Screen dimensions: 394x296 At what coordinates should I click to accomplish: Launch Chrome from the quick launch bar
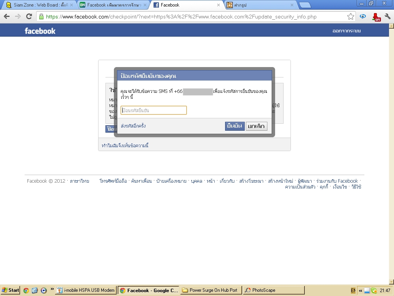click(x=26, y=291)
